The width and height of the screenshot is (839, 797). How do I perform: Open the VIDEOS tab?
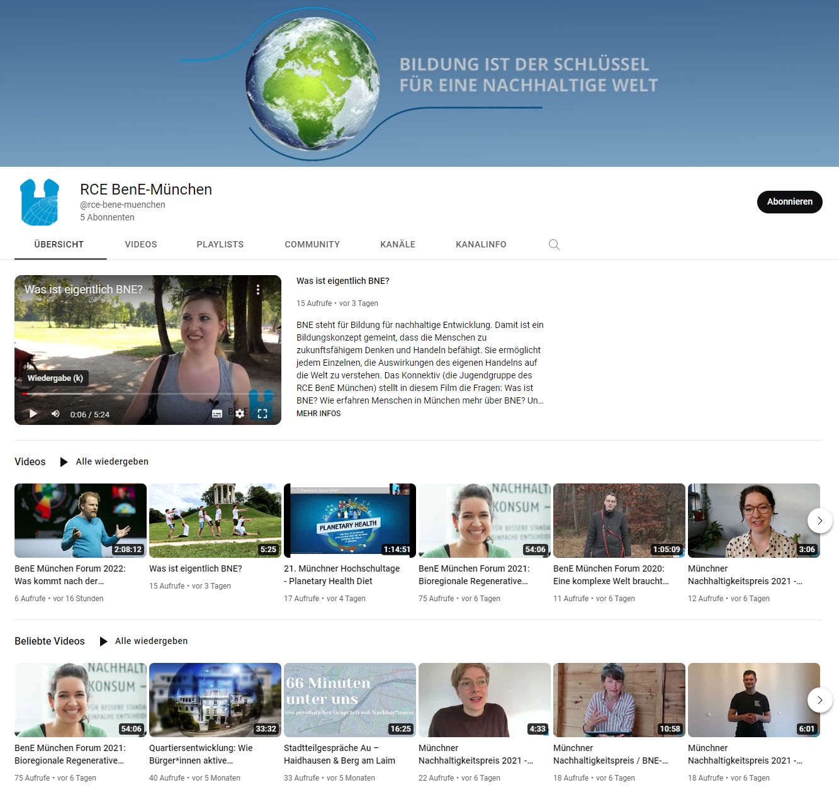pos(141,244)
